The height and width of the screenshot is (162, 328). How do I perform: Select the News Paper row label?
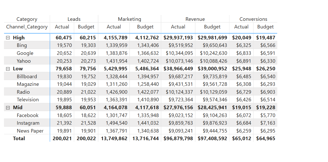(30, 131)
